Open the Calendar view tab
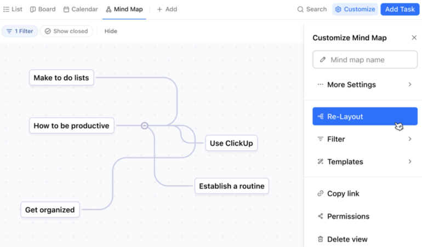422x247 pixels. 81,9
